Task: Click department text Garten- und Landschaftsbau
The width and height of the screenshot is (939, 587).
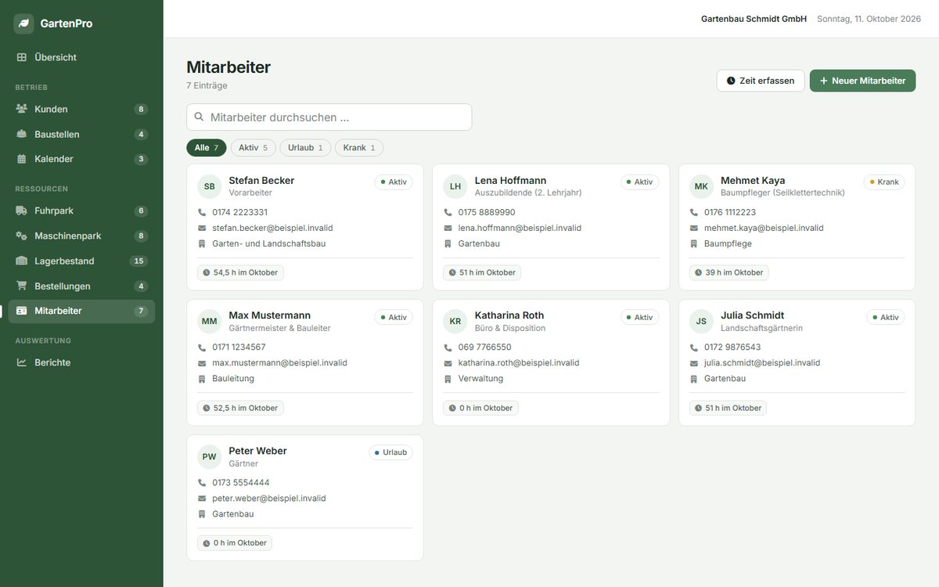Action: point(269,243)
